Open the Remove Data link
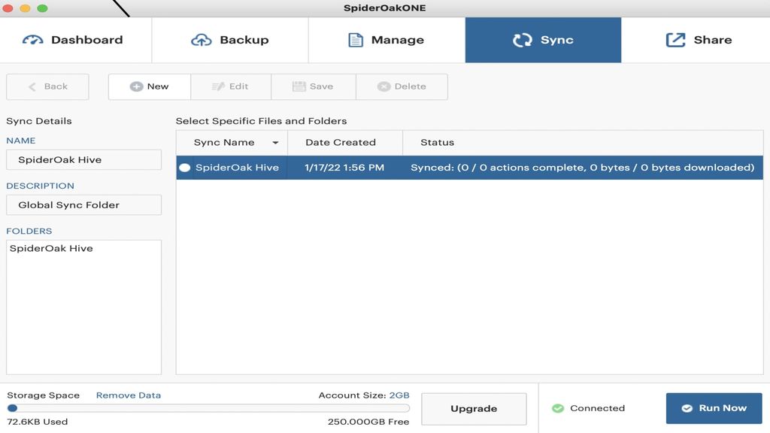770x433 pixels. click(128, 394)
